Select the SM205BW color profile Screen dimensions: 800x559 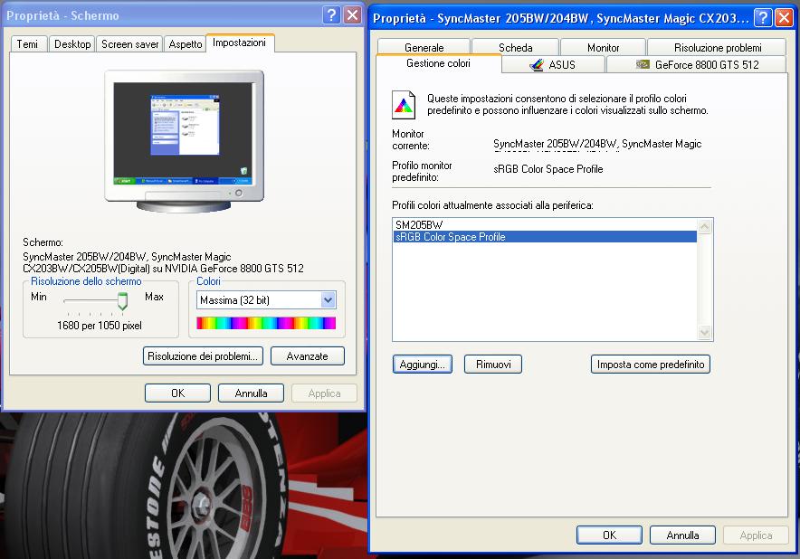tap(545, 225)
